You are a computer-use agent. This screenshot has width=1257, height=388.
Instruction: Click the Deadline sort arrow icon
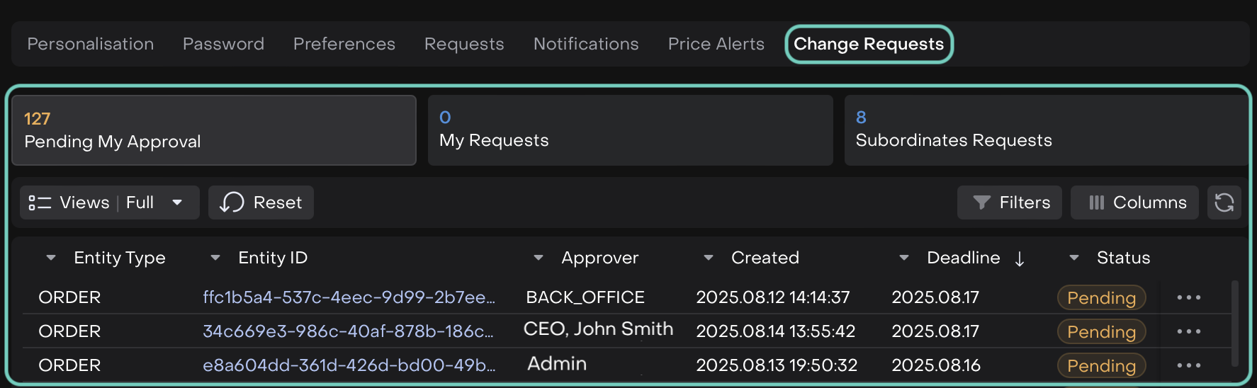pos(1019,259)
